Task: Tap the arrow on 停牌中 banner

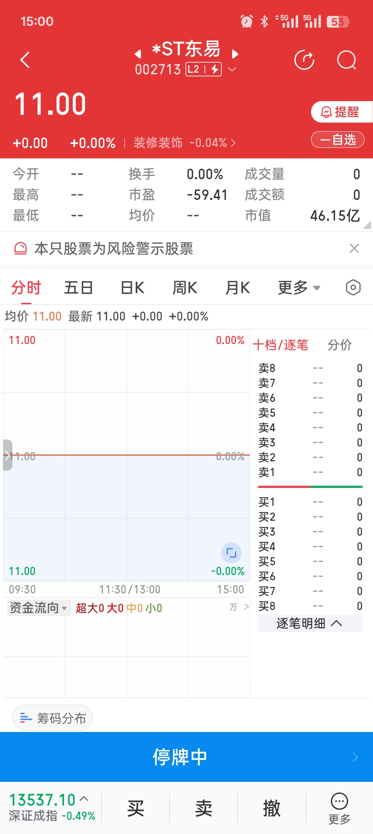Action: [x=355, y=757]
